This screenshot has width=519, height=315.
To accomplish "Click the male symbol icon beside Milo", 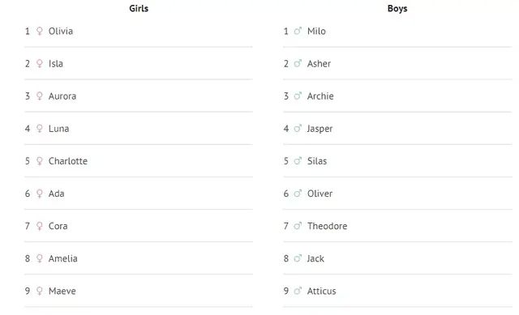I will click(x=298, y=31).
